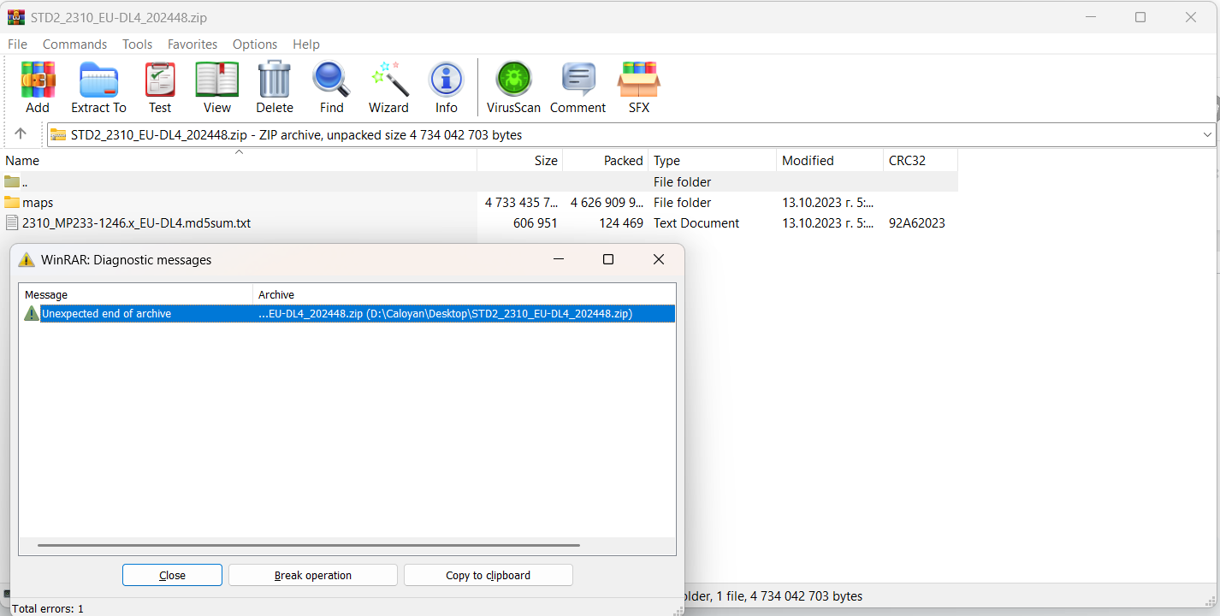Image resolution: width=1220 pixels, height=616 pixels.
Task: Minimize the Diagnostic messages dialog
Action: tap(558, 259)
